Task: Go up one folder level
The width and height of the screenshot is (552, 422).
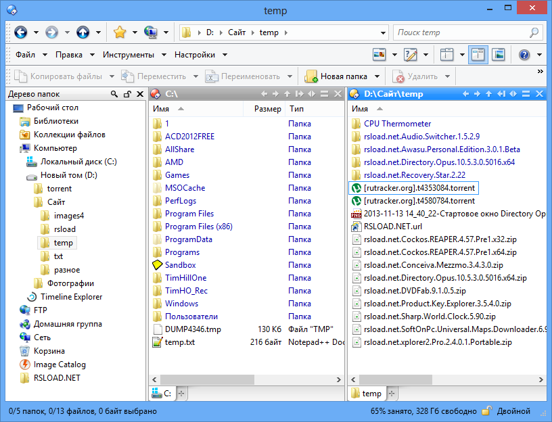Action: pyautogui.click(x=83, y=32)
